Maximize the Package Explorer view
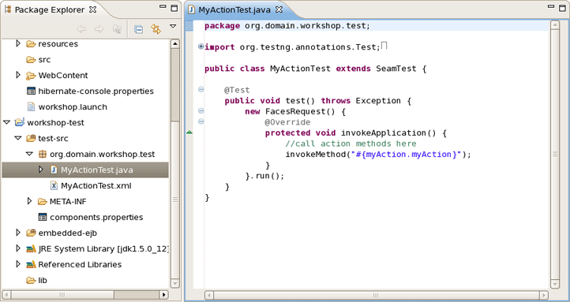The image size is (570, 302). 174,8
